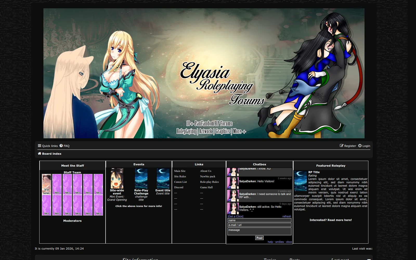The width and height of the screenshot is (416, 260).
Task: Click the 'RP Title' text
Action: click(314, 172)
